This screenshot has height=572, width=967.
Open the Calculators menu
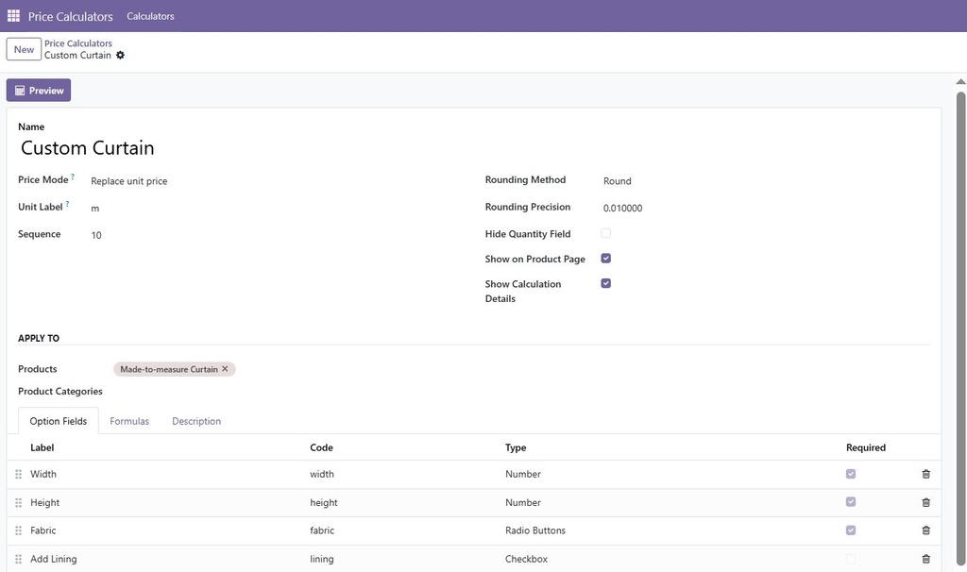[x=150, y=16]
